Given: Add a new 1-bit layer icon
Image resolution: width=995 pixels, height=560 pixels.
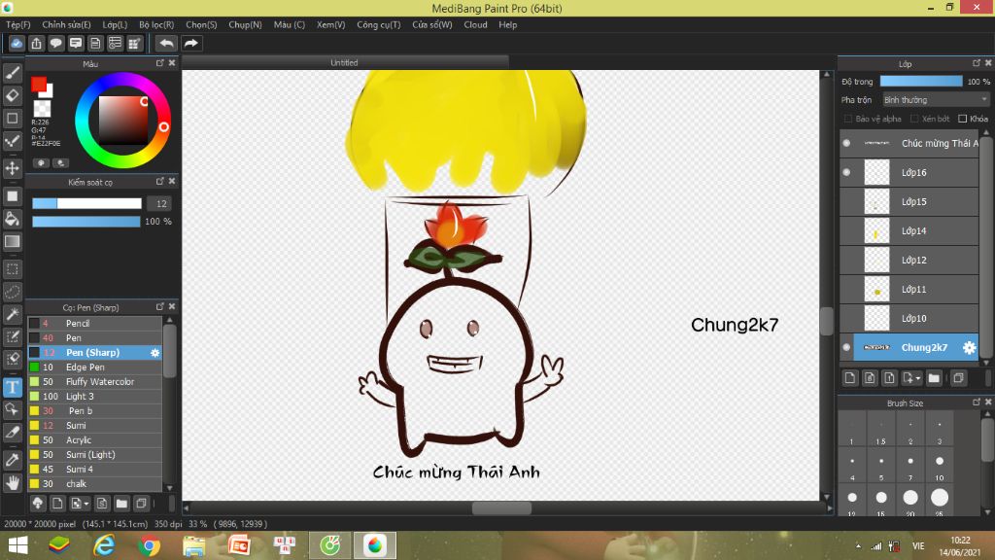Looking at the screenshot, I should [889, 378].
